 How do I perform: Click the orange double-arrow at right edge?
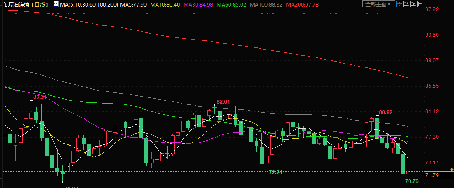click(x=451, y=169)
